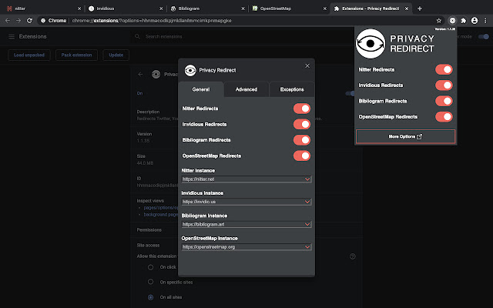Viewport: 493px width, 308px height.
Task: Open a new browser tab
Action: (x=419, y=7)
